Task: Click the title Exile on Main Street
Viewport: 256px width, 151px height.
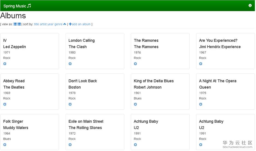Action: pyautogui.click(x=86, y=121)
